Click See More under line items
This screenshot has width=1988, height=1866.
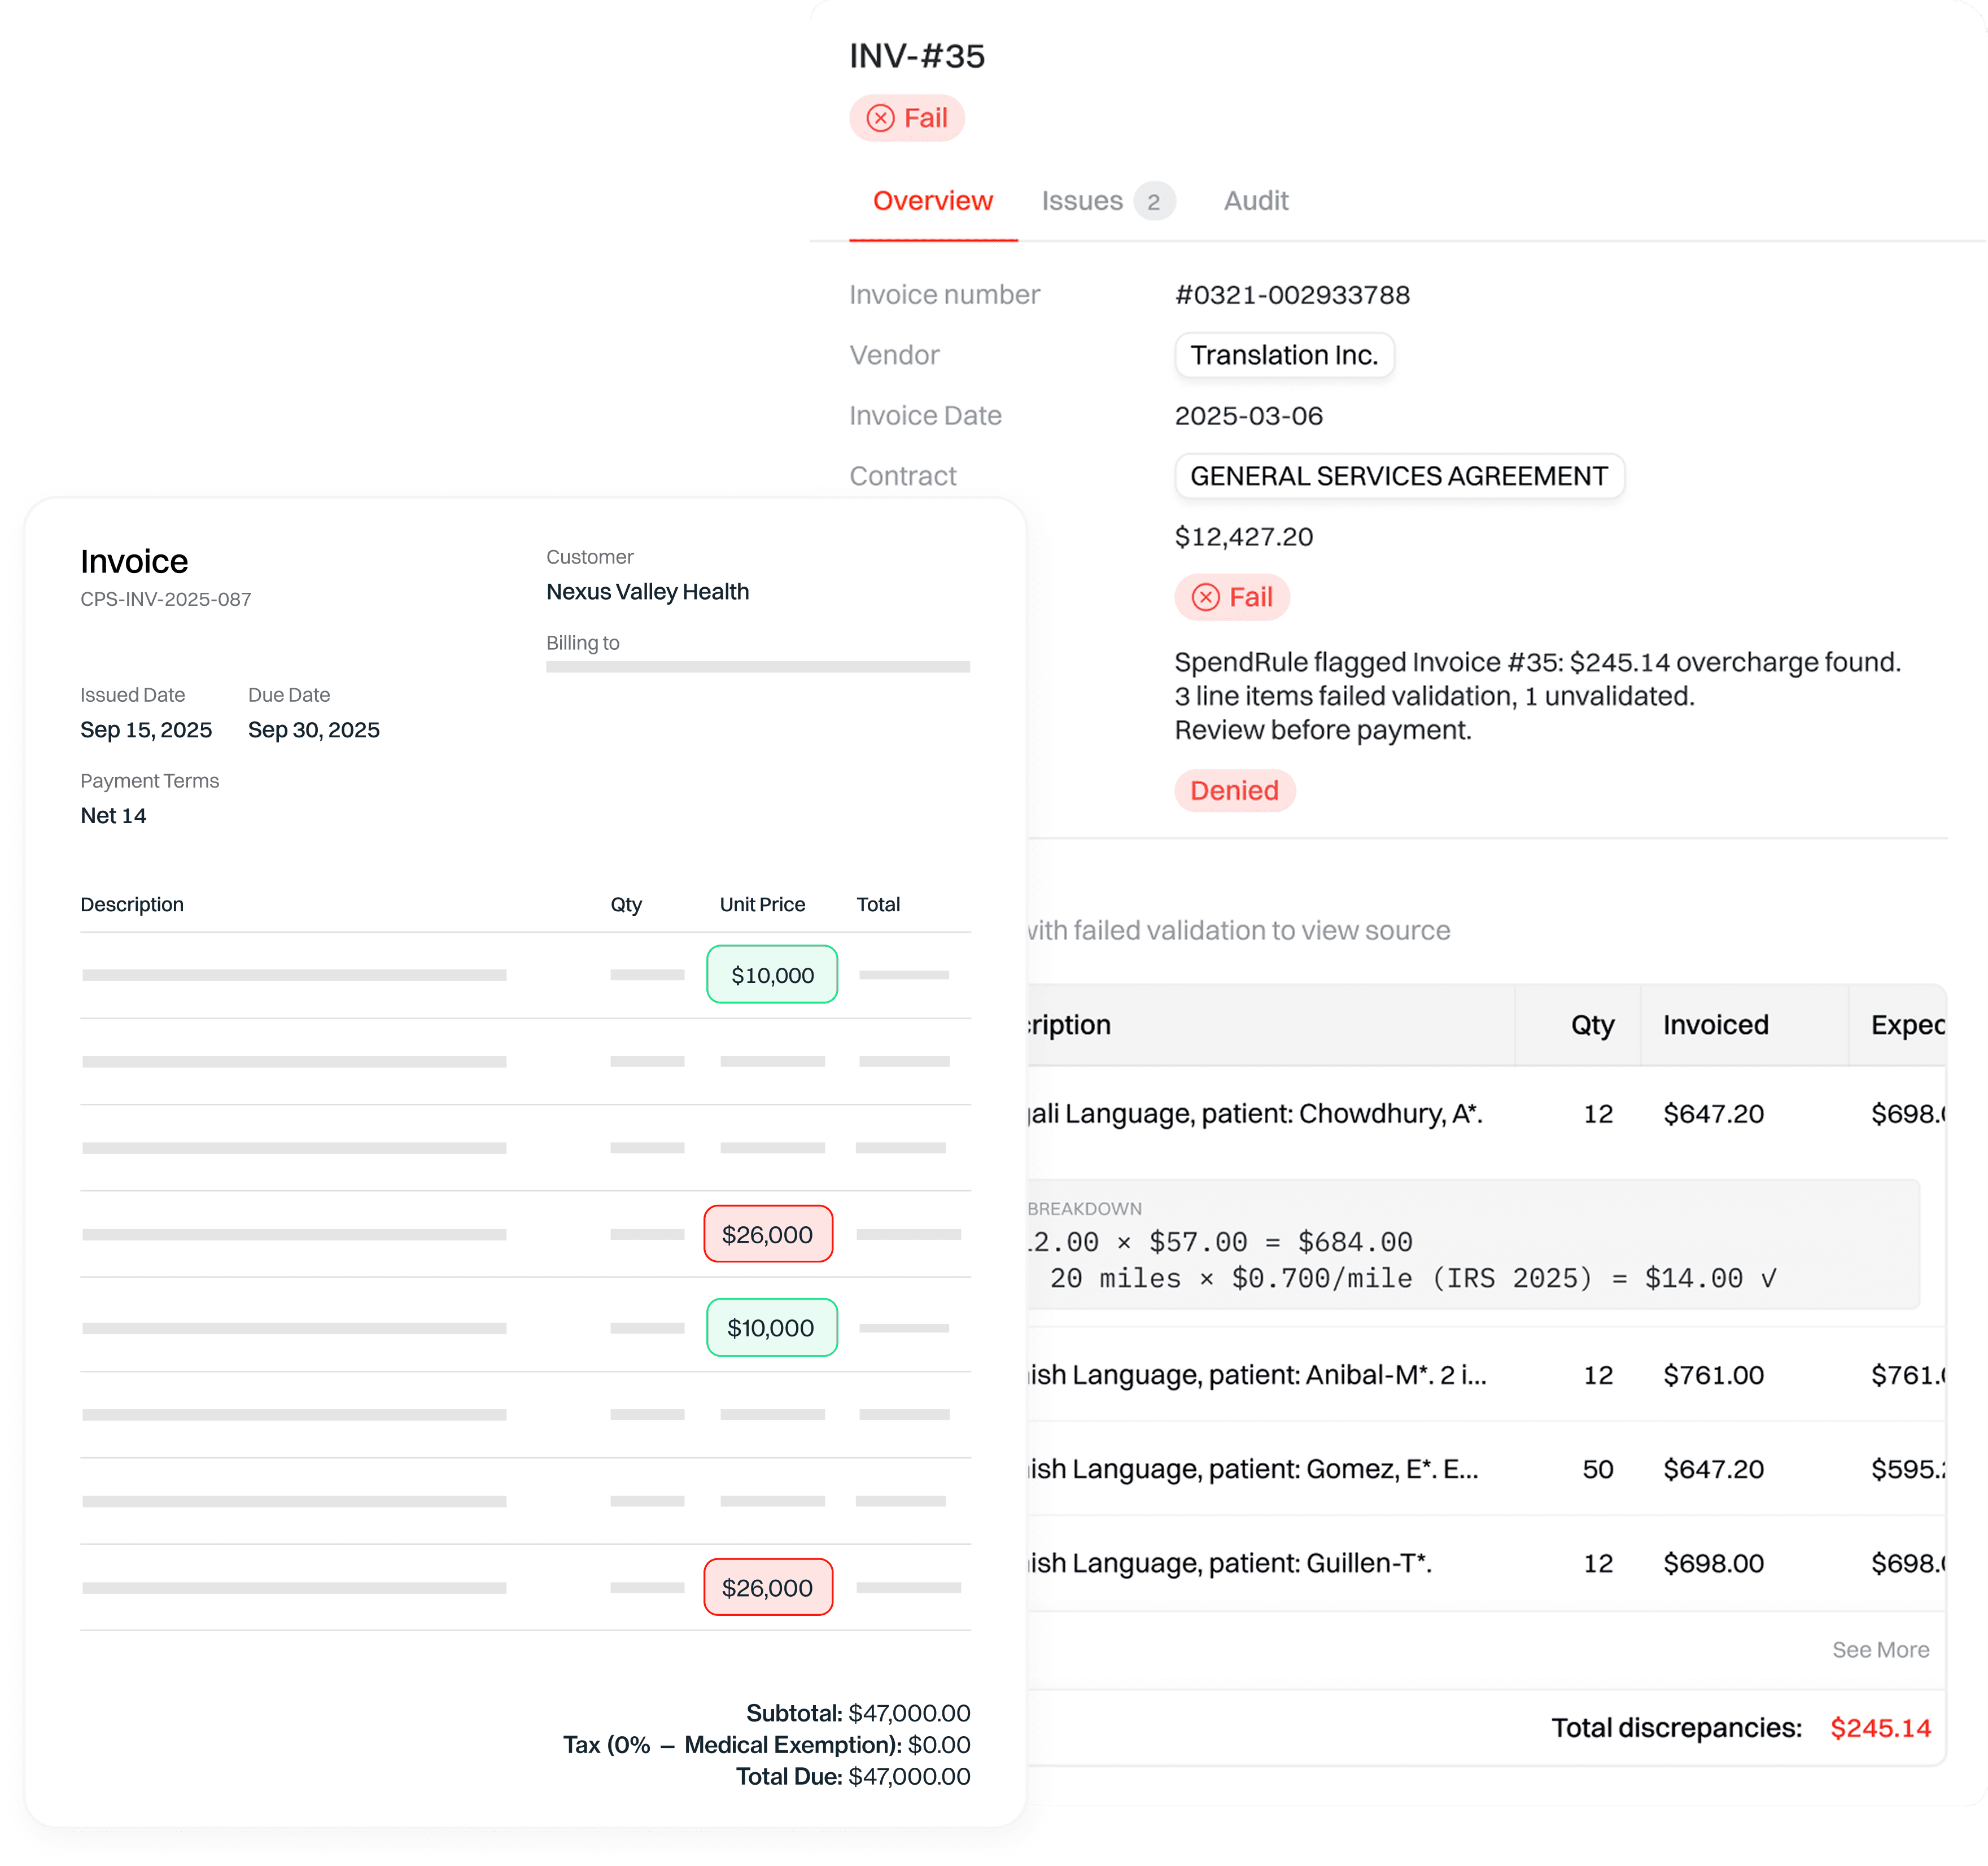pos(1880,1650)
